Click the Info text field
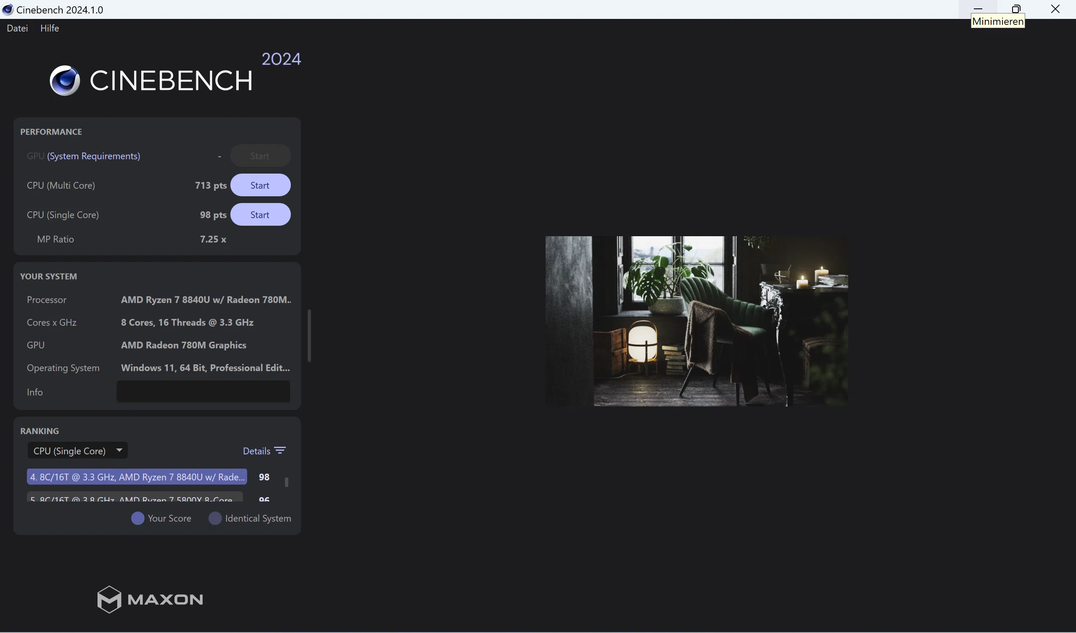This screenshot has width=1076, height=633. coord(203,392)
